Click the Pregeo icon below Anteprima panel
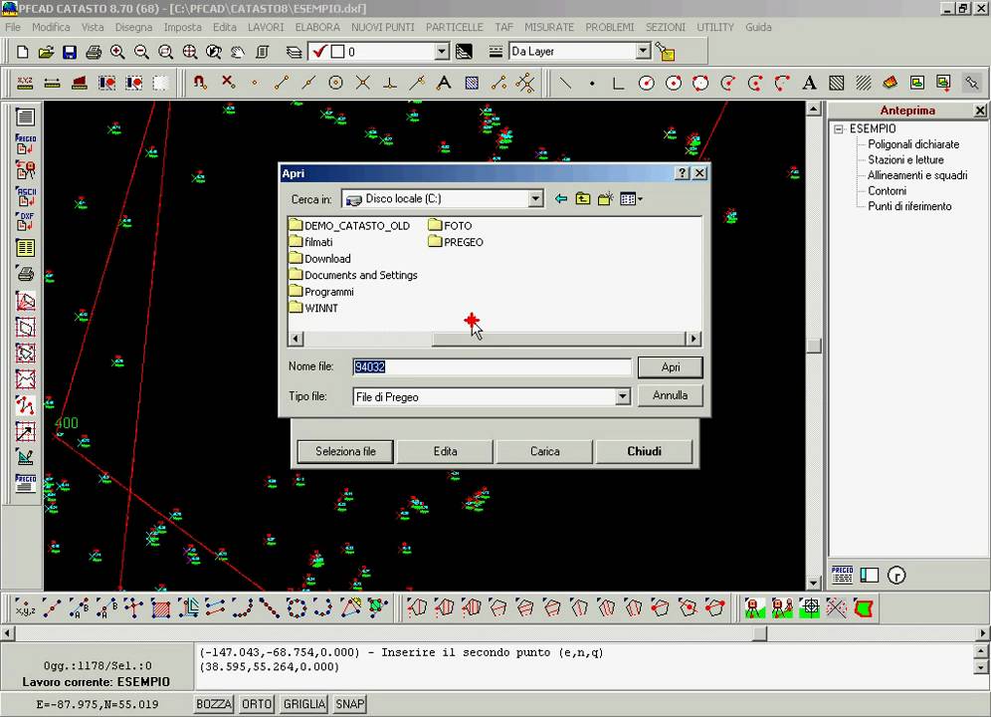Viewport: 991px width, 717px height. point(842,575)
